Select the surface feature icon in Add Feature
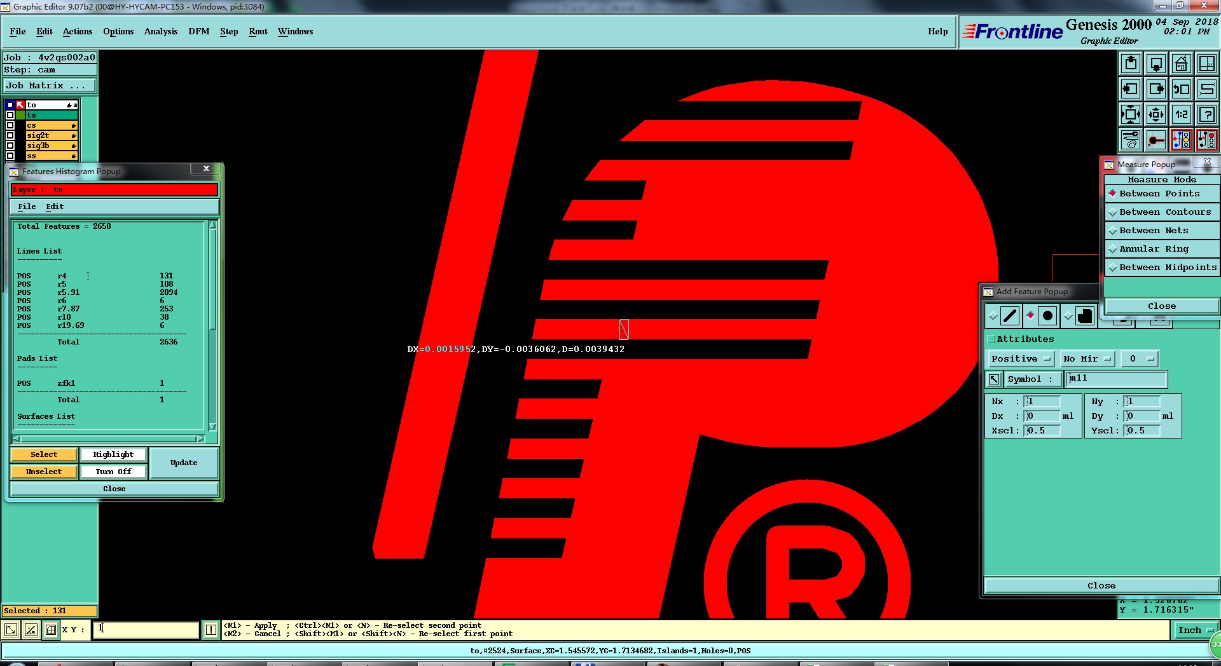Viewport: 1221px width, 666px height. (1085, 316)
